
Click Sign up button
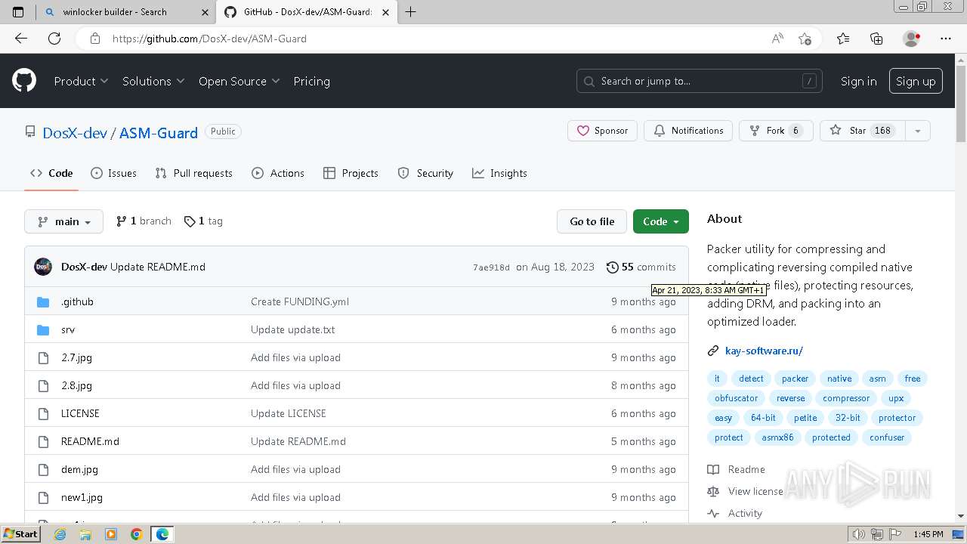click(916, 81)
